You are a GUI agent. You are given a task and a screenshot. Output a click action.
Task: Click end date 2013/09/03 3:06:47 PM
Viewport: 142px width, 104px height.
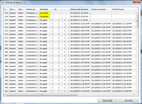tap(122, 45)
